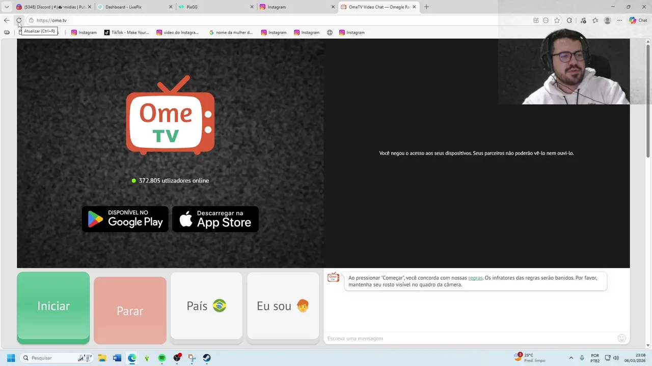Click the 372.805 utilizadores online text

coord(174,180)
